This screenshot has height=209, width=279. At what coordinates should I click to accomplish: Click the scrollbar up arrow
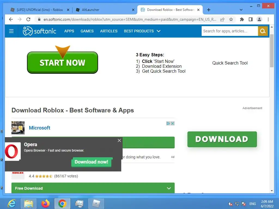pyautogui.click(x=272, y=27)
